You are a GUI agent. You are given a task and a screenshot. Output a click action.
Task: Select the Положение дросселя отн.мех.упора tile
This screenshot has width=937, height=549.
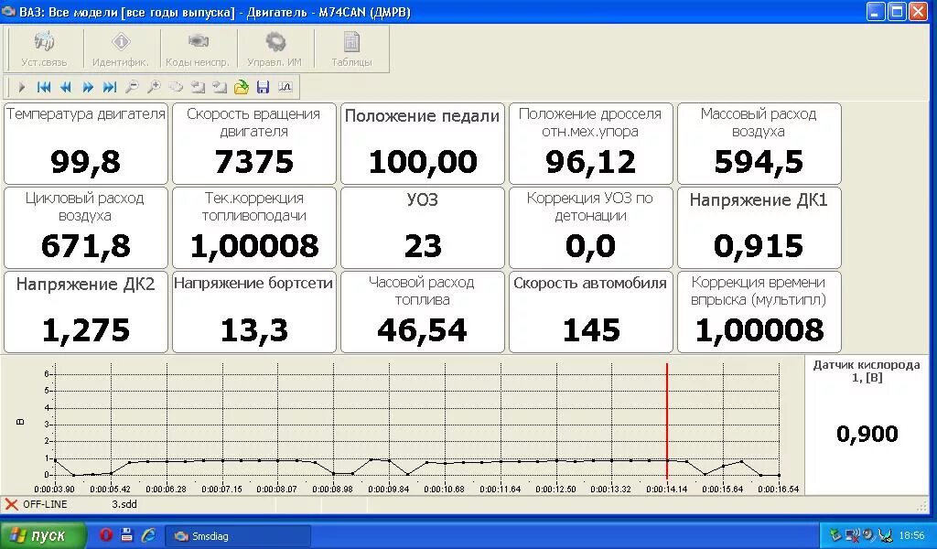[591, 144]
